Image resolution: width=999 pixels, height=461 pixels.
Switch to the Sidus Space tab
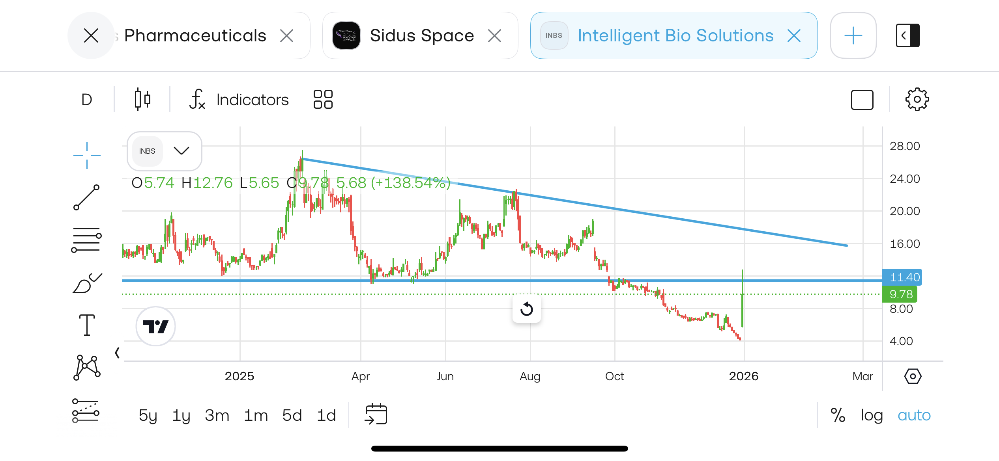[420, 35]
